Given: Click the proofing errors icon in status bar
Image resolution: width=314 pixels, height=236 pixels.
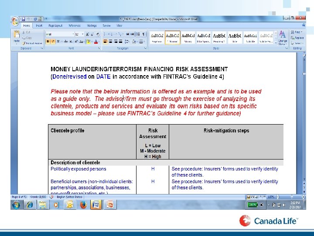Looking at the screenshot, I should click(51, 197).
